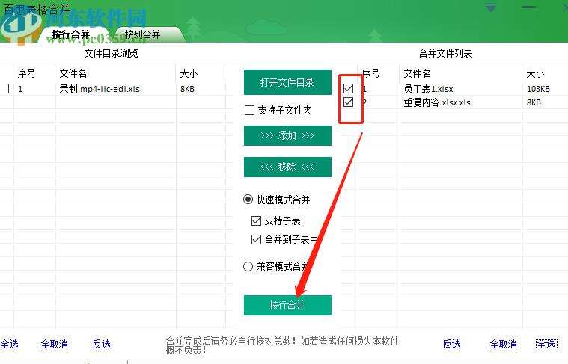Viewport: 568px width, 364px height.
Task: Select file name 录制.mp4-llc-edl.xls
Action: pyautogui.click(x=100, y=89)
